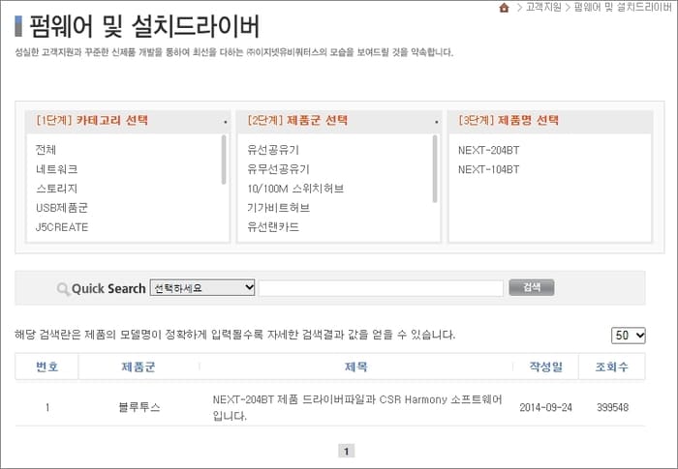Select 전체 in category list
This screenshot has width=678, height=469.
[x=46, y=150]
